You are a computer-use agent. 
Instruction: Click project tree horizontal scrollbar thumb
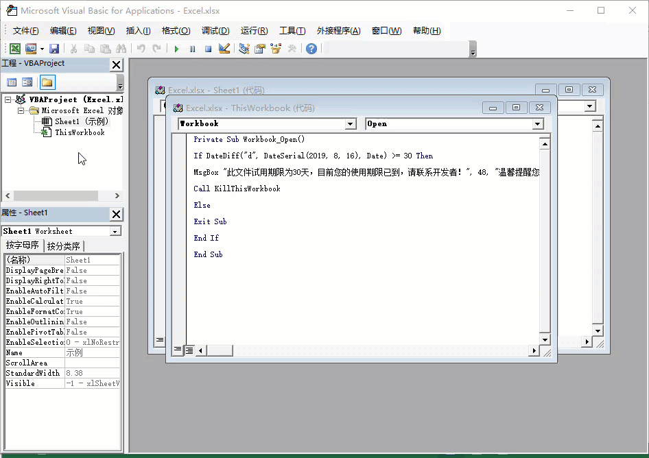click(56, 195)
